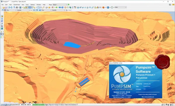Viewport: 175px width, 106px height.
Task: Open the Saved Views menu
Action: [17, 5]
